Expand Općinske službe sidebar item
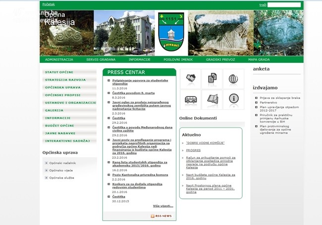 pyautogui.click(x=60, y=178)
